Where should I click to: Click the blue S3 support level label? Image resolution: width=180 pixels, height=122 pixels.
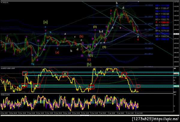162,39
